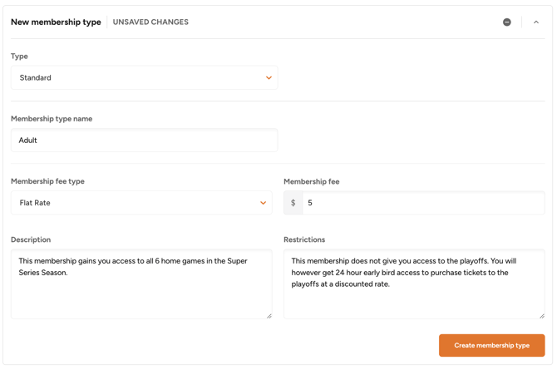Click the Restrictions box resize handle
Screen dimensions: 557x370
[x=541, y=315]
